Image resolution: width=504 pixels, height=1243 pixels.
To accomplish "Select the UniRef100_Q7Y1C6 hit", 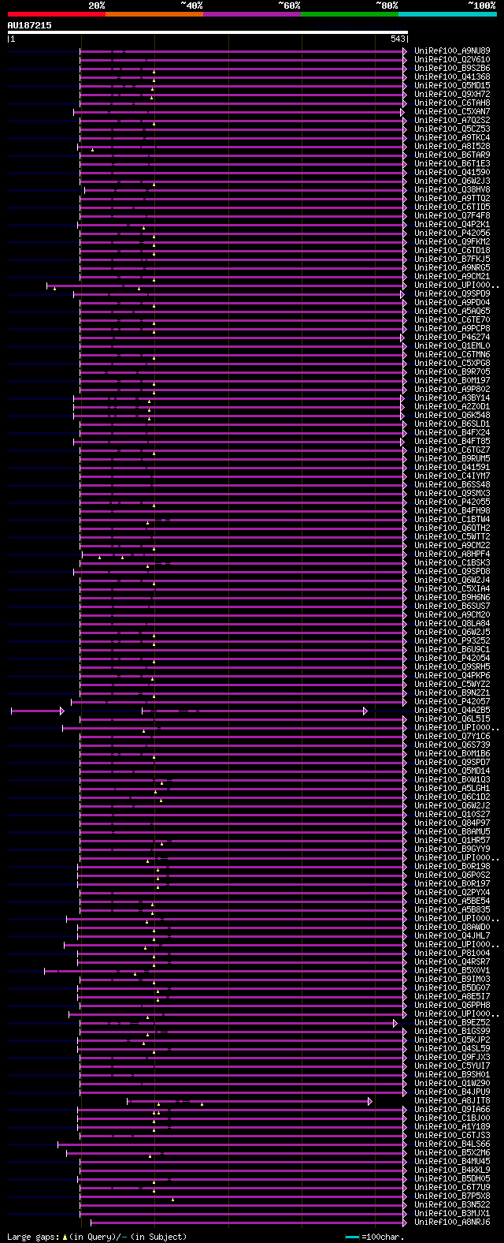I will coord(452,737).
